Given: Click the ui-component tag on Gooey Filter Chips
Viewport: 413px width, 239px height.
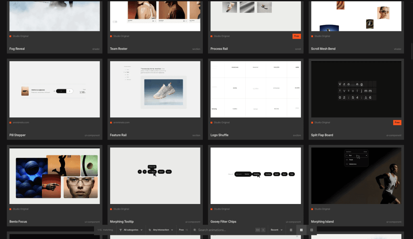Looking at the screenshot, I should click(293, 222).
